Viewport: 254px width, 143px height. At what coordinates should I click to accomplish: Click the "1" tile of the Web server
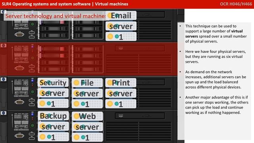pyautogui.click(x=87, y=137)
